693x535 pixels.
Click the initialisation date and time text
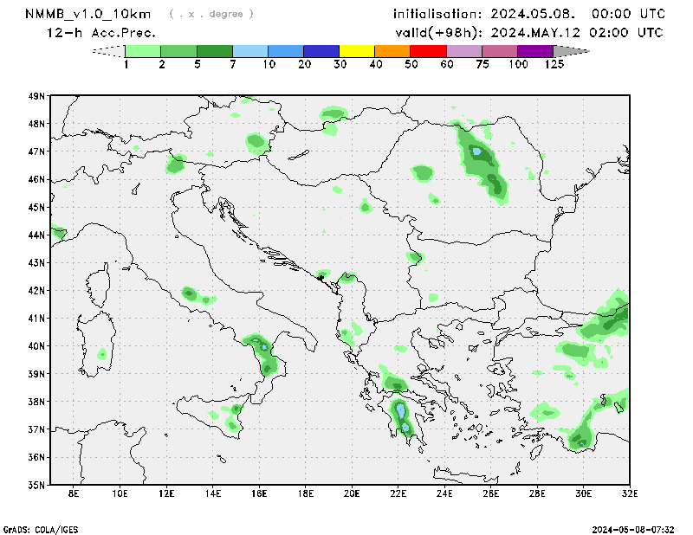click(x=529, y=14)
